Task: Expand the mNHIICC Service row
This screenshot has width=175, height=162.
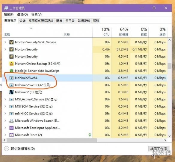Action: pos(5,114)
